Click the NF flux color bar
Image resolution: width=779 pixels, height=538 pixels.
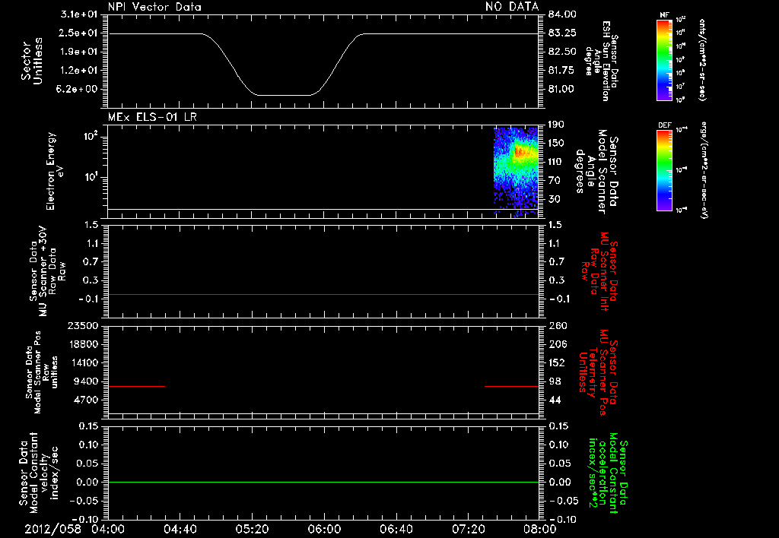coord(664,60)
